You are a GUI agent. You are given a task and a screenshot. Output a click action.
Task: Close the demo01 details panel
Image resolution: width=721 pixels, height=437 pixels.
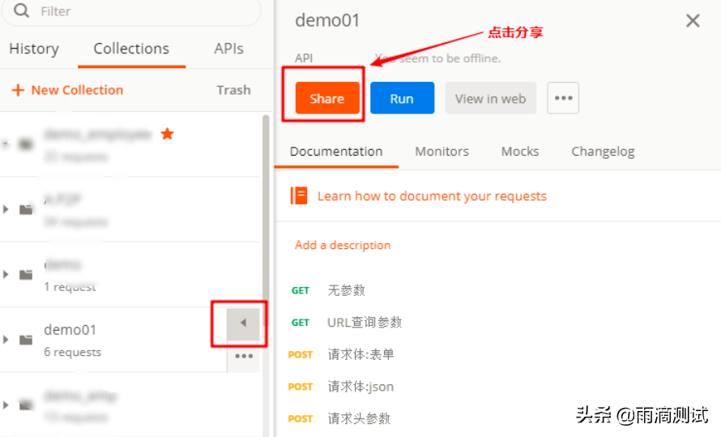[693, 21]
